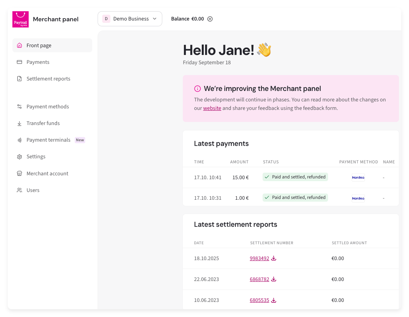Download settlement report 6868782 via icon
Viewport: 409px width, 317px height.
pos(273,279)
